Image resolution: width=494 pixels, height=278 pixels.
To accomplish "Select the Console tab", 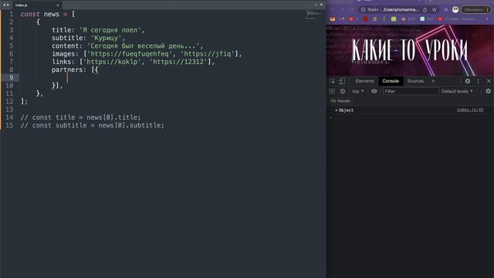I will tap(391, 81).
